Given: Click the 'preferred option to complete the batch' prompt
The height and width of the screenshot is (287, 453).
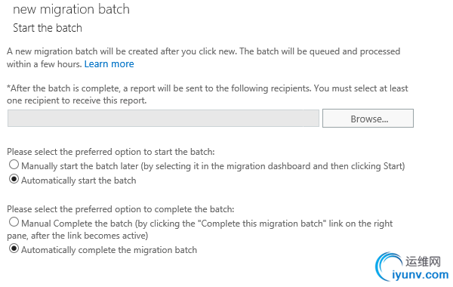Looking at the screenshot, I should coord(121,209).
